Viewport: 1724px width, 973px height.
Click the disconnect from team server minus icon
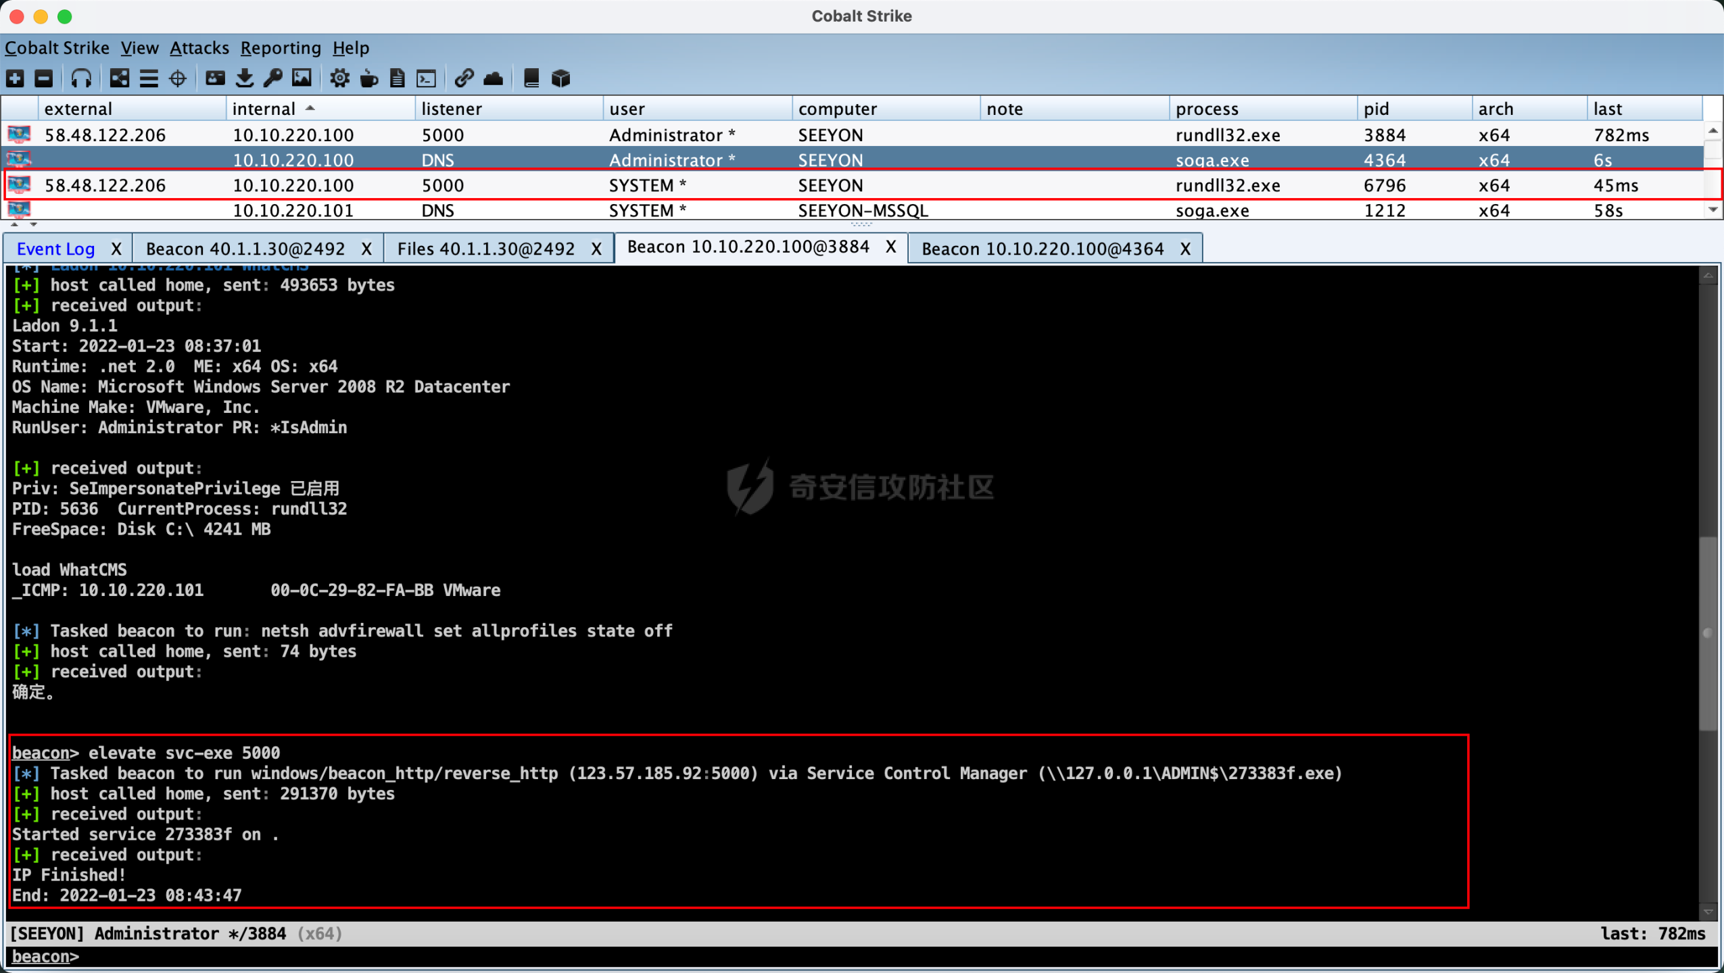click(x=44, y=78)
